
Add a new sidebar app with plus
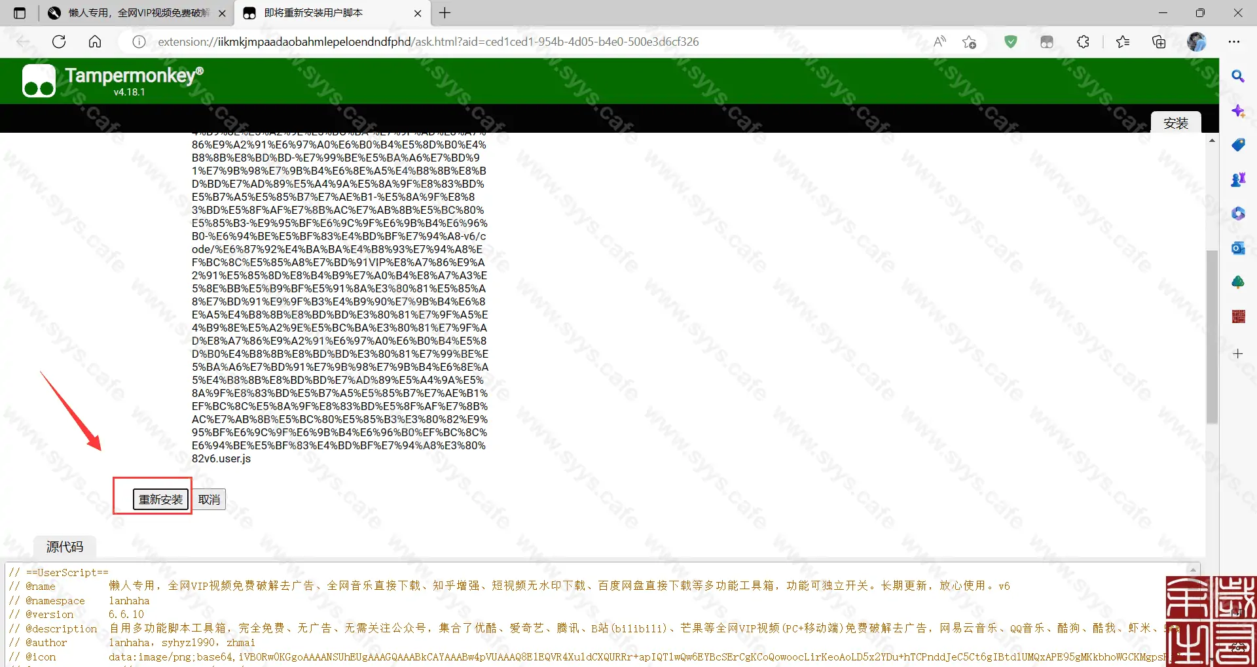(1237, 354)
